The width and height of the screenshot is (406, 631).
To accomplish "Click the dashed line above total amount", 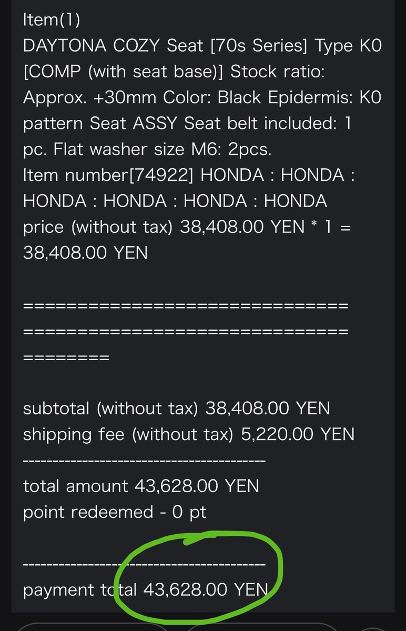I will click(x=145, y=461).
